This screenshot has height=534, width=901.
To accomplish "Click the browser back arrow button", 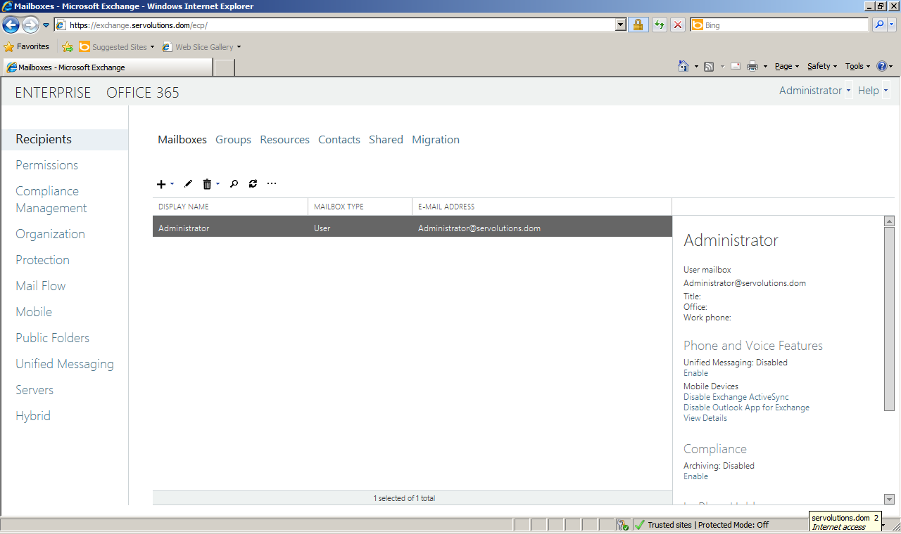I will (11, 25).
